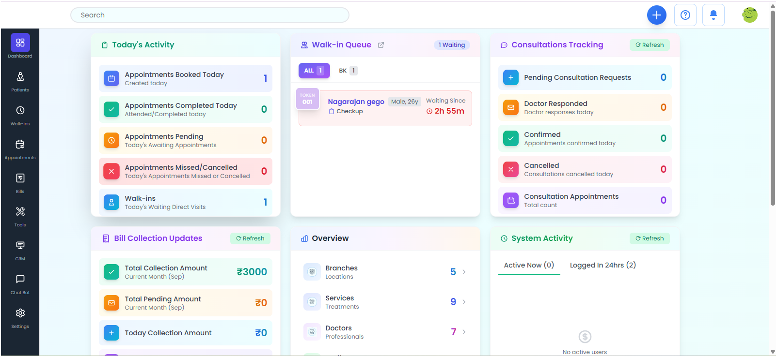Open Tools in the sidebar

click(20, 216)
